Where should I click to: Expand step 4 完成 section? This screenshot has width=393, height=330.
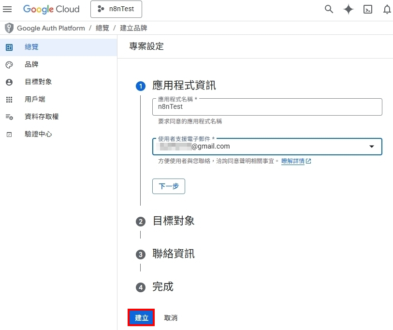tap(163, 287)
